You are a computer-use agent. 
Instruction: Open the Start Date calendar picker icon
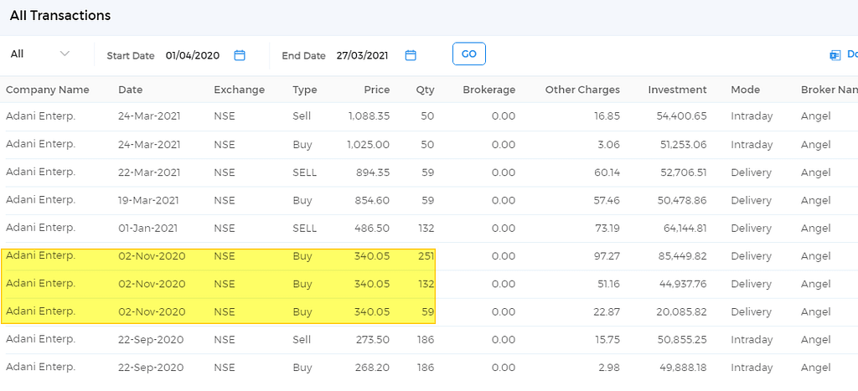240,55
